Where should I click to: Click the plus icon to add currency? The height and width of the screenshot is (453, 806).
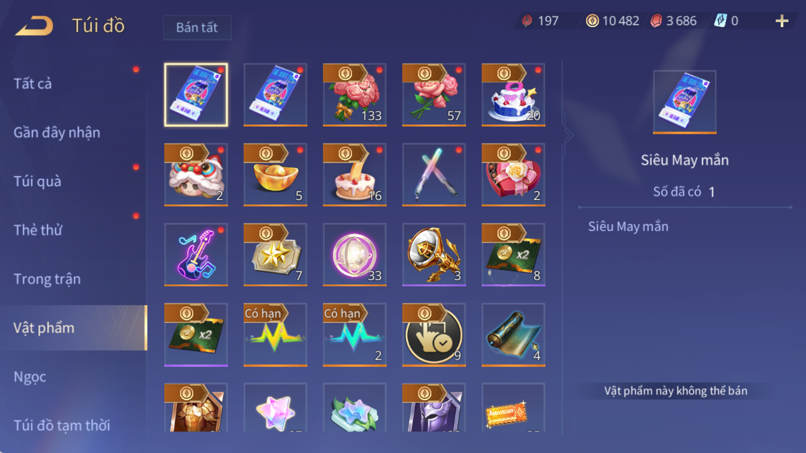(782, 21)
